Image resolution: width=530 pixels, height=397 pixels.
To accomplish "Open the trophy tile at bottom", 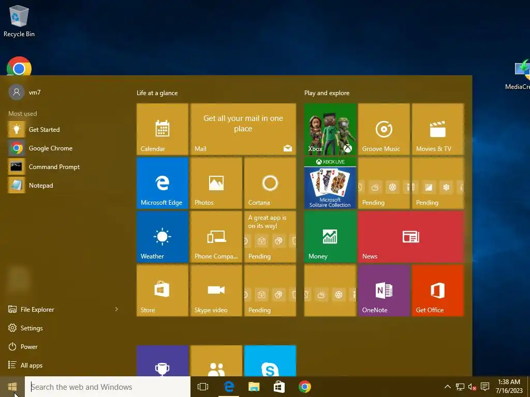I will click(162, 360).
